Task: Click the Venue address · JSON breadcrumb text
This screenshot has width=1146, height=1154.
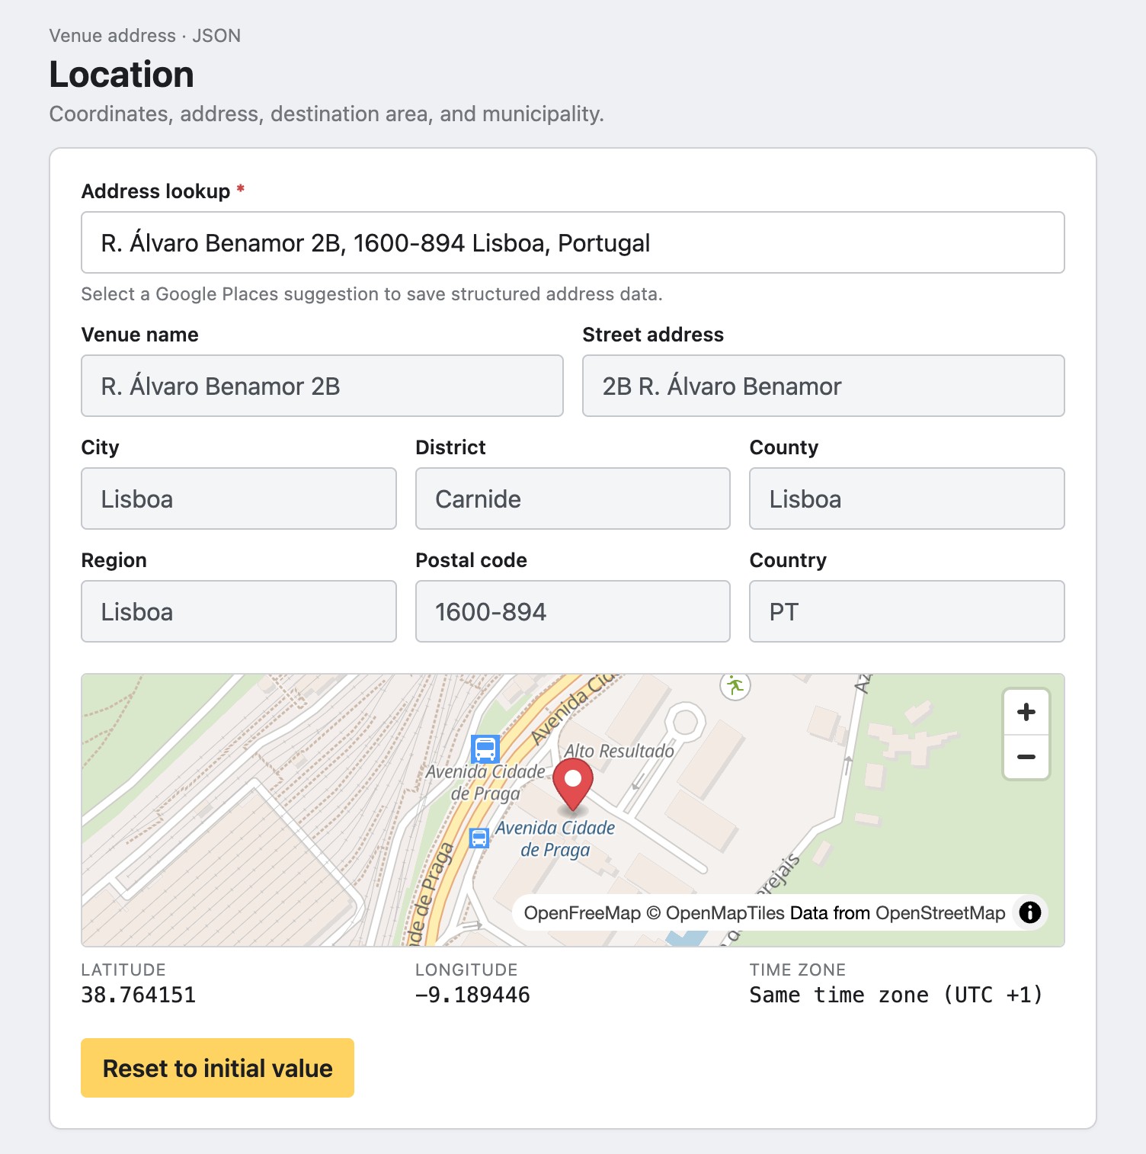Action: coord(145,36)
